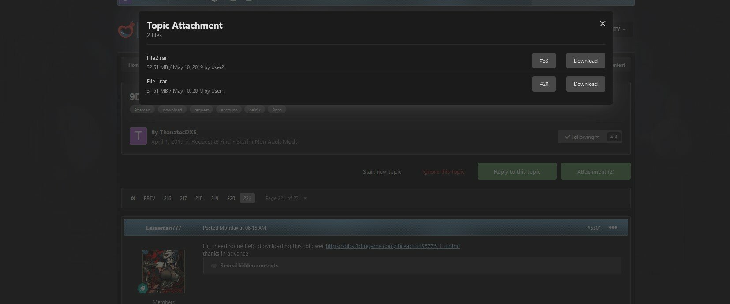Download File1.rar attachment
The height and width of the screenshot is (304, 730).
click(585, 84)
